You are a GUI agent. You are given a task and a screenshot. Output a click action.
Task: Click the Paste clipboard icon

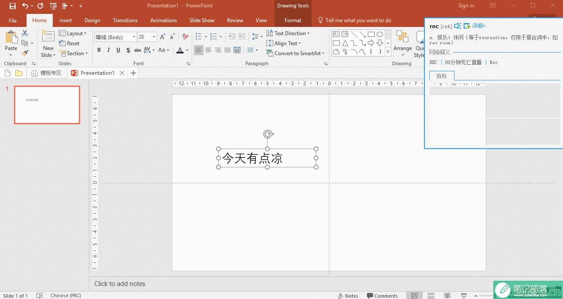11,37
